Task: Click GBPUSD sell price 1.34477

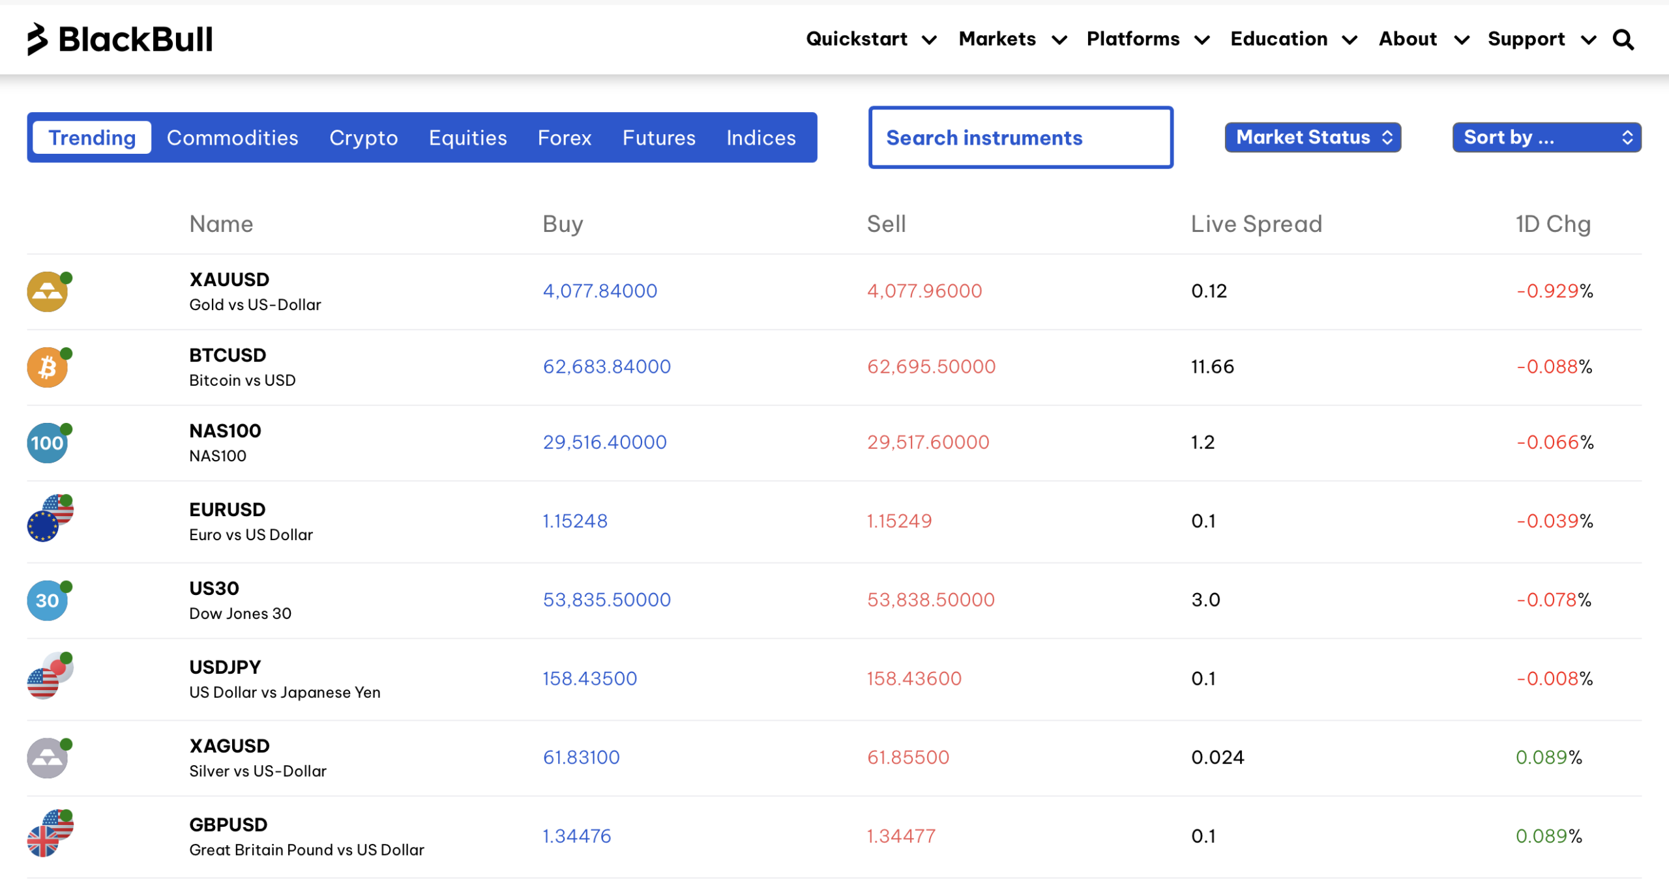Action: coord(901,837)
